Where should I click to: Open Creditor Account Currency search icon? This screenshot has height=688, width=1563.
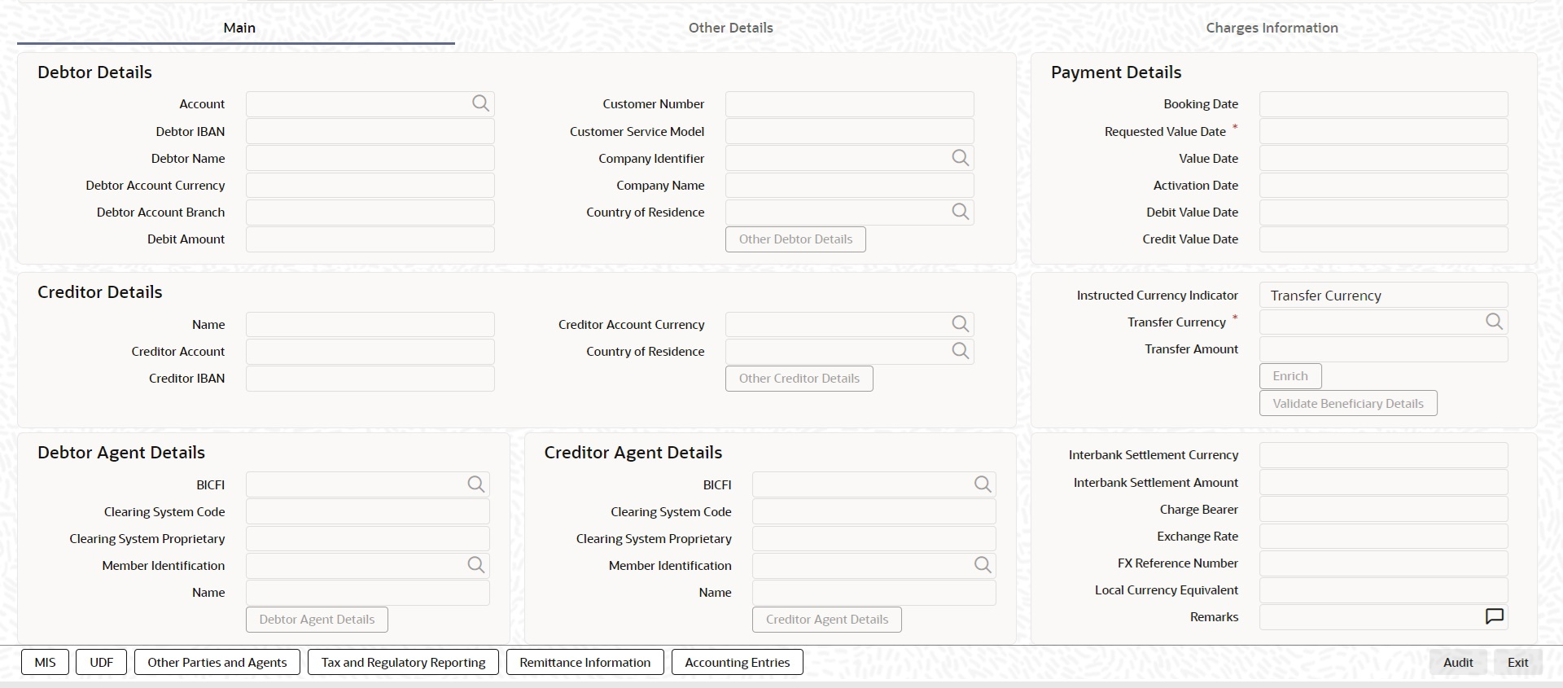click(x=961, y=324)
